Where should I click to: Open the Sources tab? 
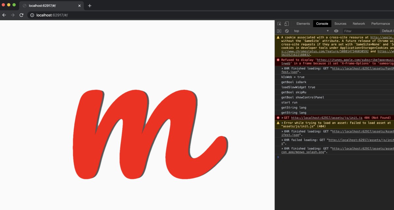pyautogui.click(x=340, y=24)
